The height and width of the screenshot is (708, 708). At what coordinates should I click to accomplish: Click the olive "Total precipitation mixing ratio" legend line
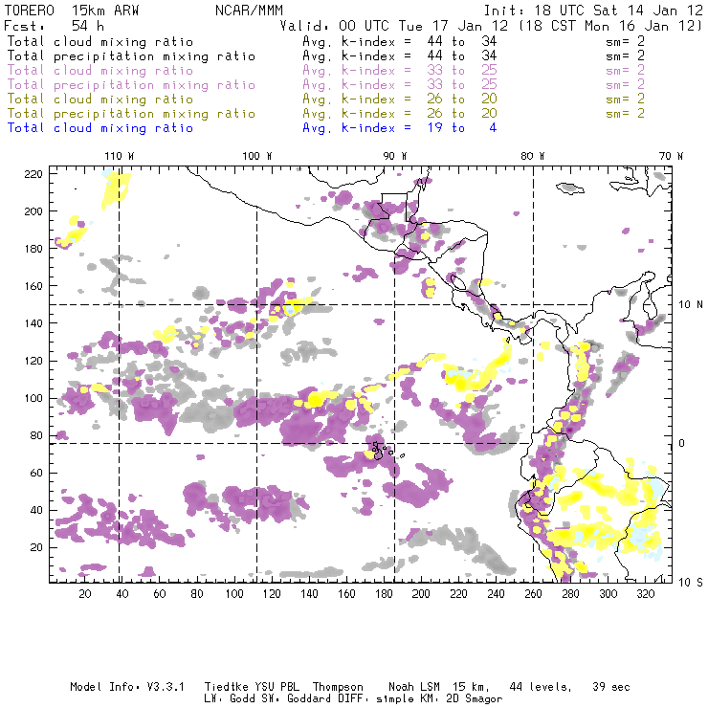[131, 114]
